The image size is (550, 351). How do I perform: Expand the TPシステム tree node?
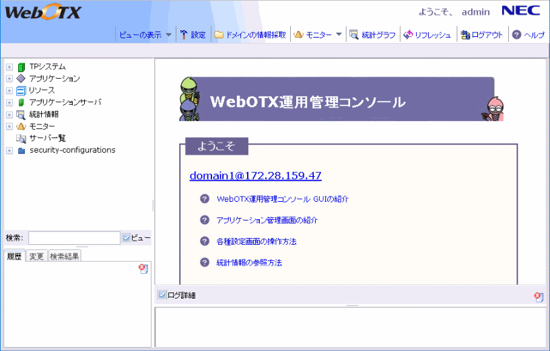point(9,67)
